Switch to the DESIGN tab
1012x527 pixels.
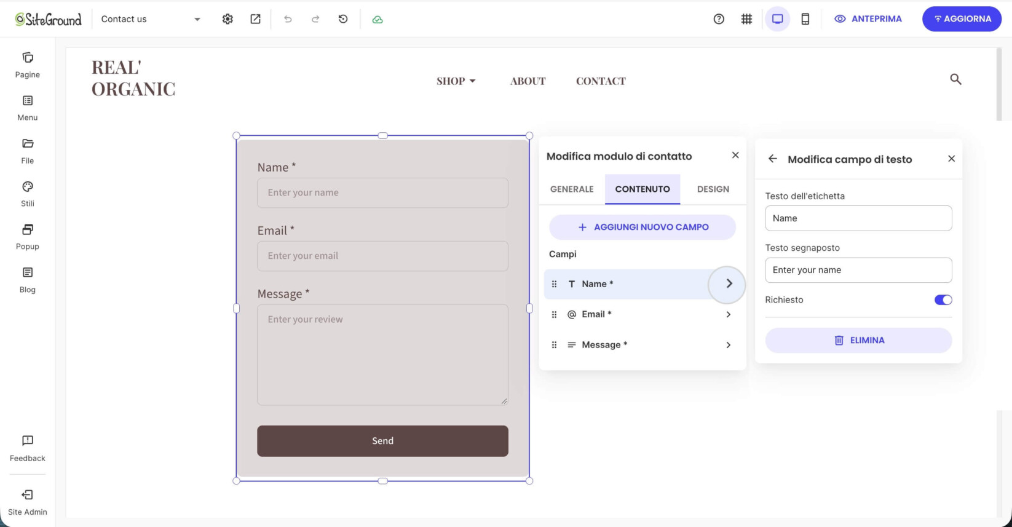tap(713, 189)
